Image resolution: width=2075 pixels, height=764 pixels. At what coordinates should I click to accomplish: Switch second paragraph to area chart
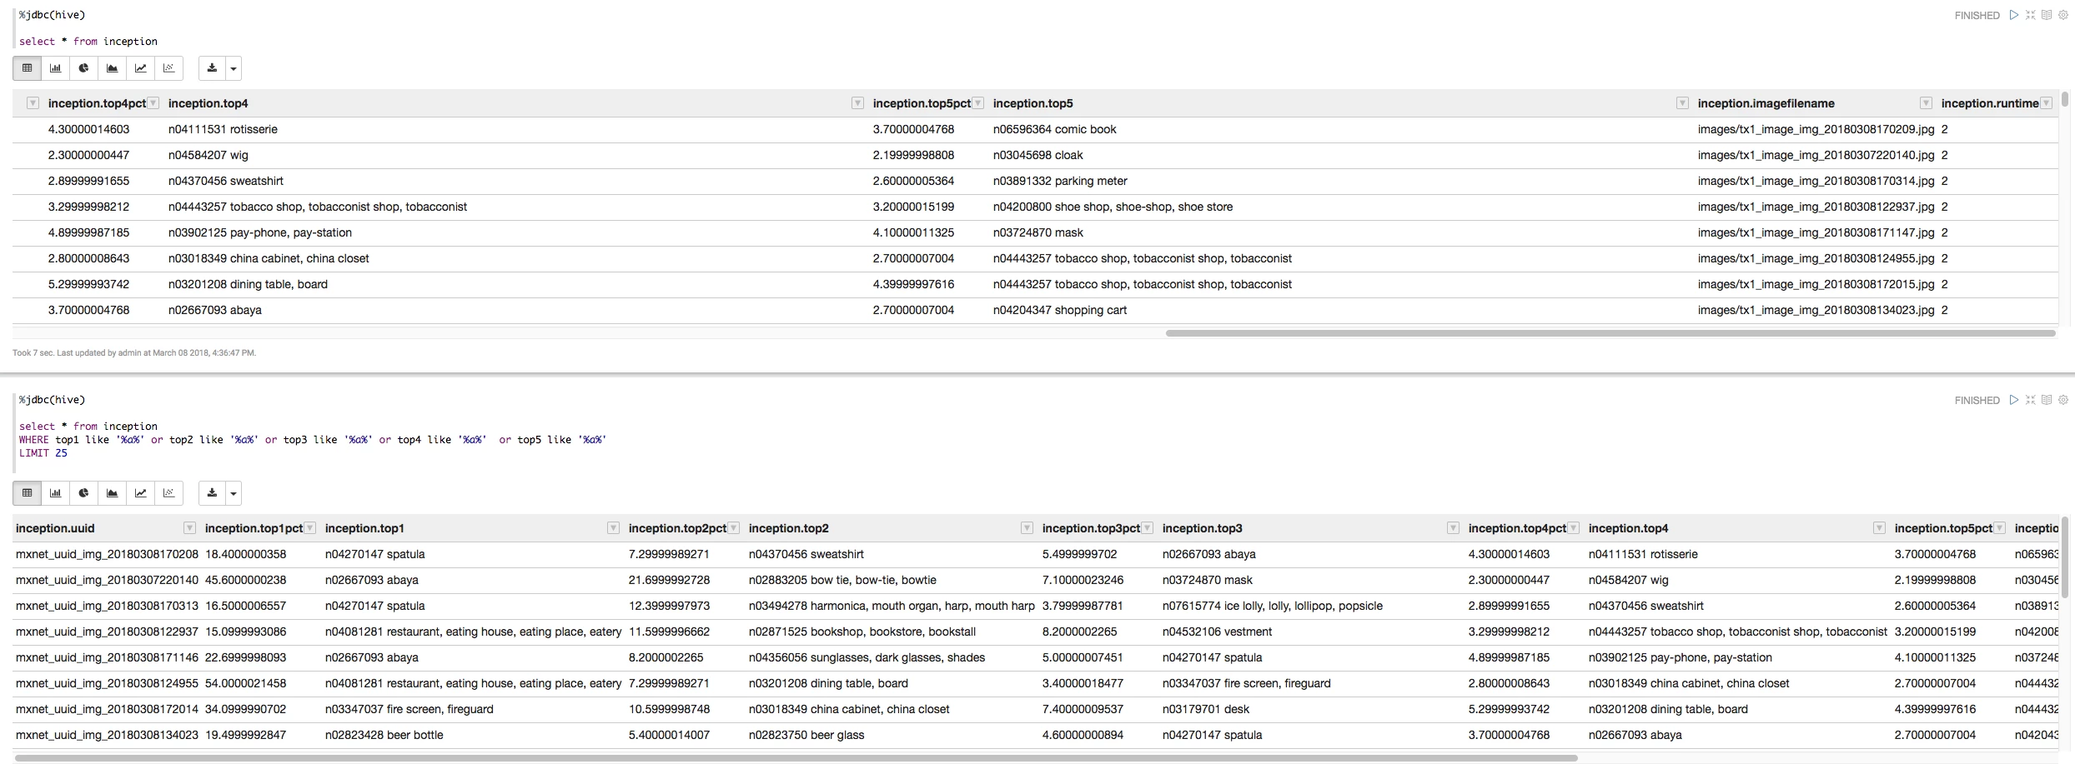[x=112, y=493]
